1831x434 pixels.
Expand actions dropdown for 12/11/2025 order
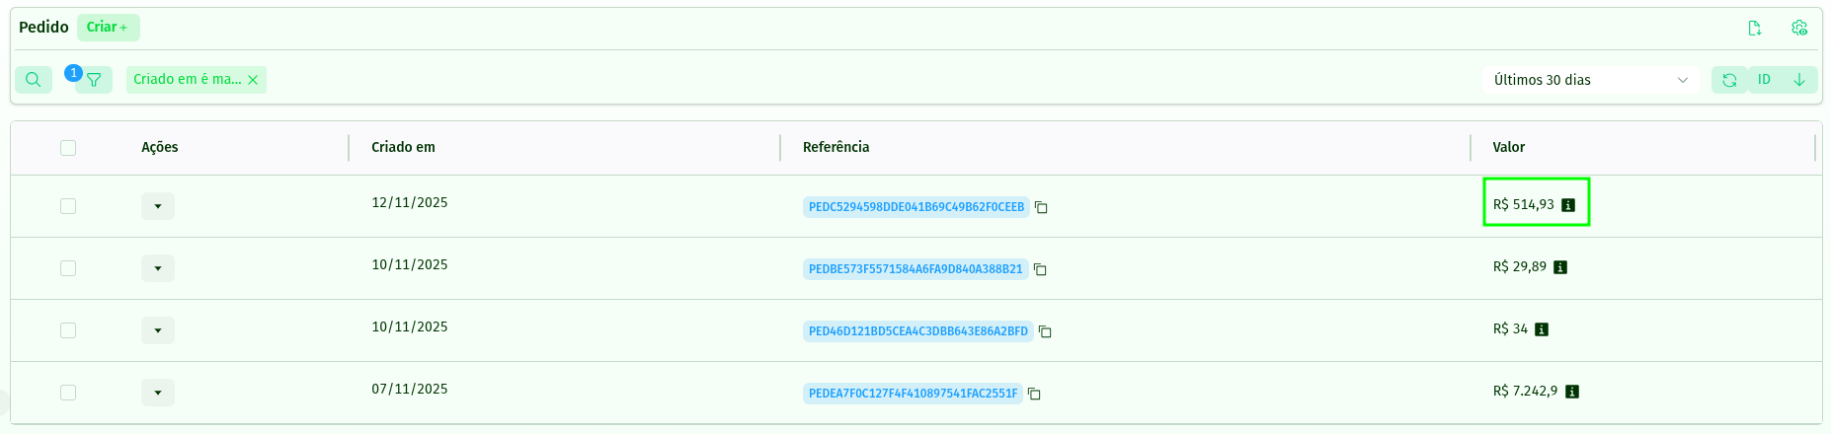[x=158, y=206]
